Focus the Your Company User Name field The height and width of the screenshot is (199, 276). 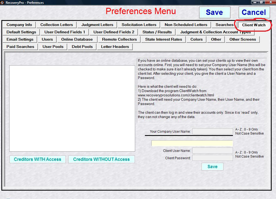213,131
